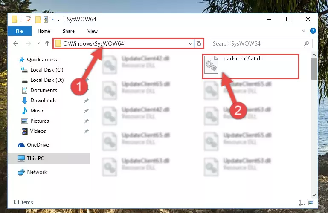Open the File menu tab

[x=19, y=31]
